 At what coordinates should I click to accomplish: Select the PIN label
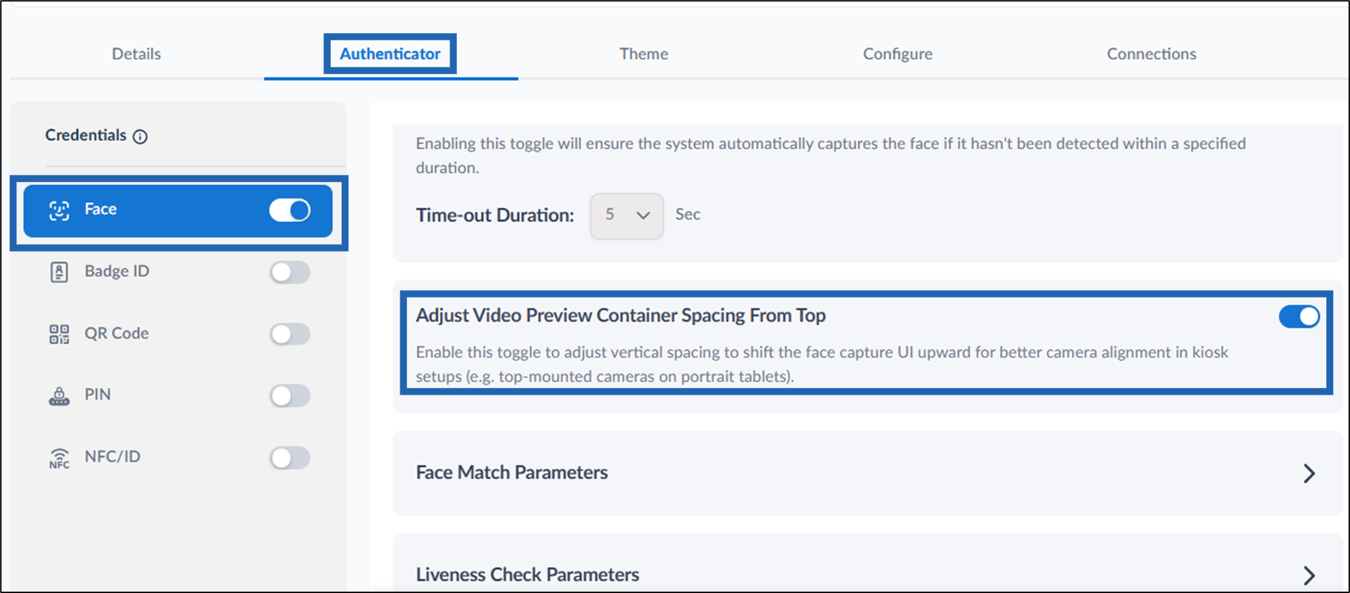(97, 395)
